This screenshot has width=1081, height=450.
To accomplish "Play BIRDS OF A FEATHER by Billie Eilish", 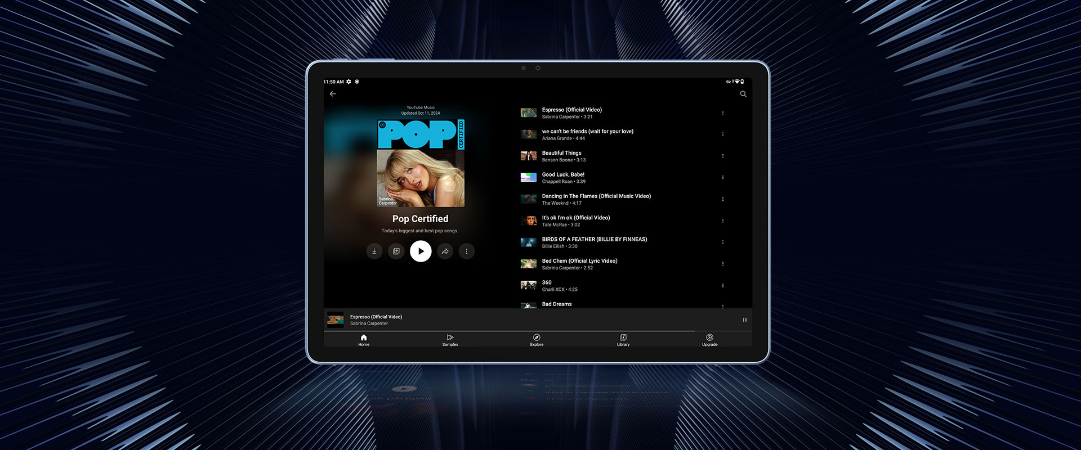I will pos(594,242).
